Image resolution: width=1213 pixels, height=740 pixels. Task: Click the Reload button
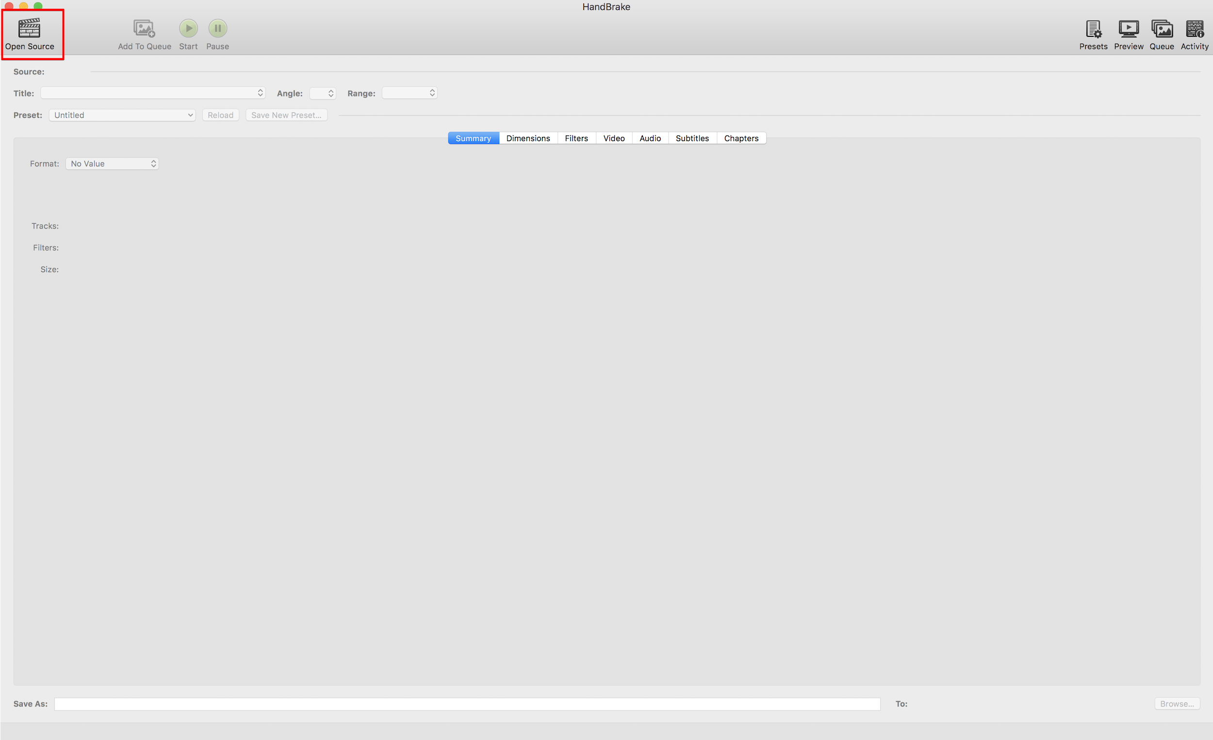pyautogui.click(x=219, y=115)
